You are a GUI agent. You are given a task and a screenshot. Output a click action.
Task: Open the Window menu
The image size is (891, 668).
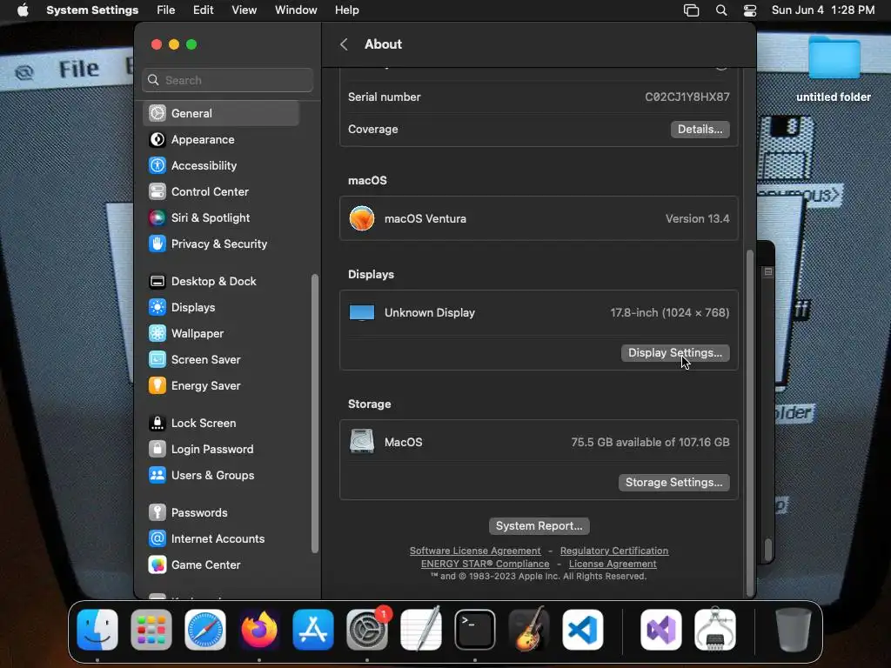[296, 10]
